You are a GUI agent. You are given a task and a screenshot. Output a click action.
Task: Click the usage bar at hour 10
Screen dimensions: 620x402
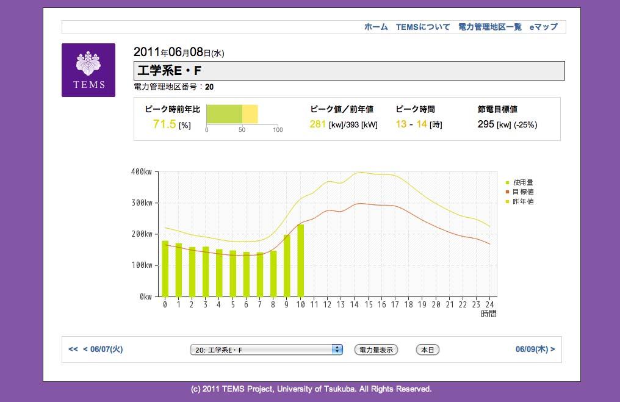coord(300,260)
